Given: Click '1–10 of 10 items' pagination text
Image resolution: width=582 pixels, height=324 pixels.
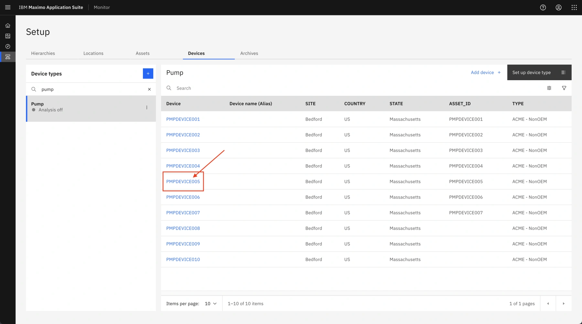Looking at the screenshot, I should 245,304.
